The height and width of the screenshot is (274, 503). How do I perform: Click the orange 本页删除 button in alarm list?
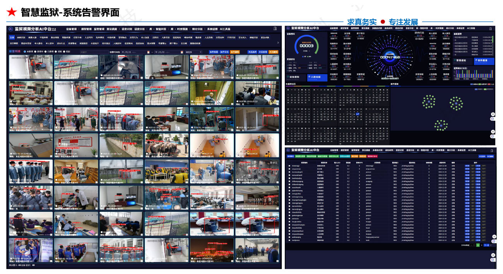pyautogui.click(x=274, y=52)
